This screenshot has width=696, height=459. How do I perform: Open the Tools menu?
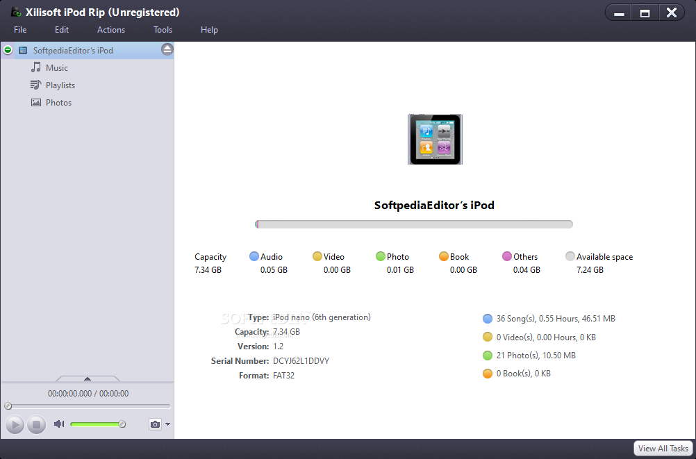[163, 30]
